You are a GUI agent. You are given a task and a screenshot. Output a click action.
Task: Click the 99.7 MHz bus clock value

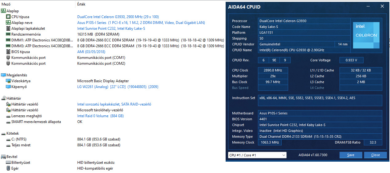point(273,82)
